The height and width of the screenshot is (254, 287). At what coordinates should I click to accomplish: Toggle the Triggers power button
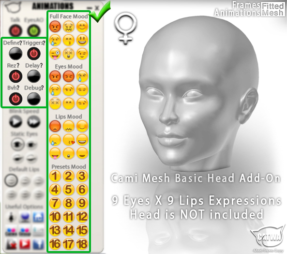coord(34,54)
